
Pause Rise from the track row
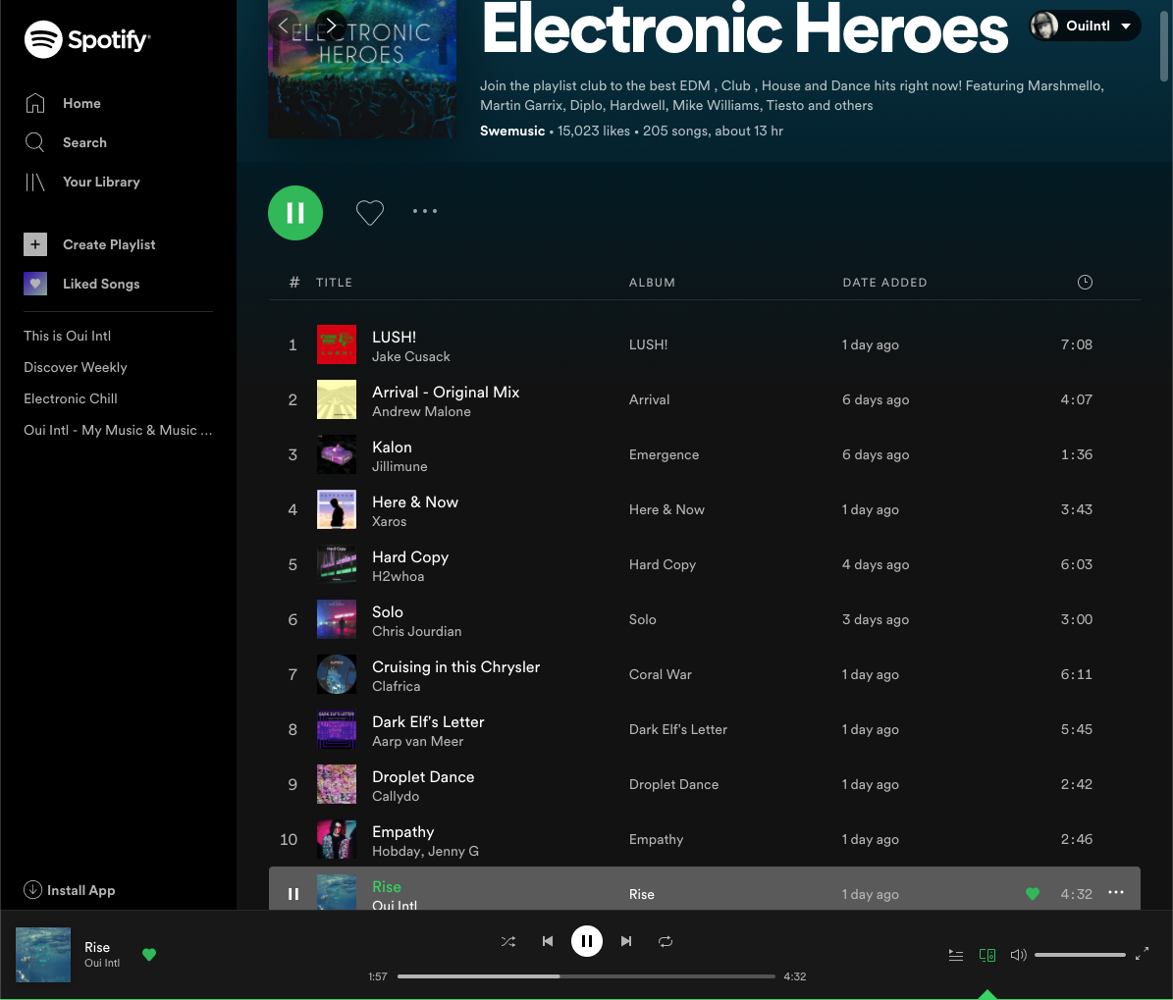[293, 894]
